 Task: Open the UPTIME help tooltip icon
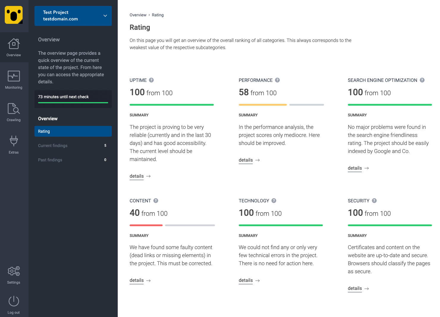point(151,80)
